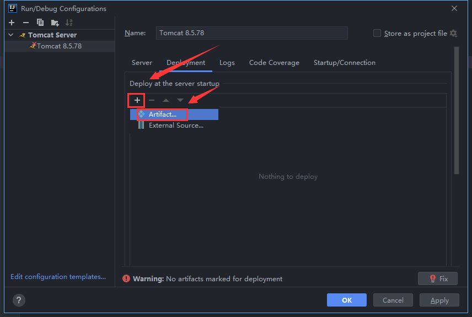Image resolution: width=472 pixels, height=317 pixels.
Task: Click the red warning icon by Warning text
Action: pyautogui.click(x=126, y=279)
